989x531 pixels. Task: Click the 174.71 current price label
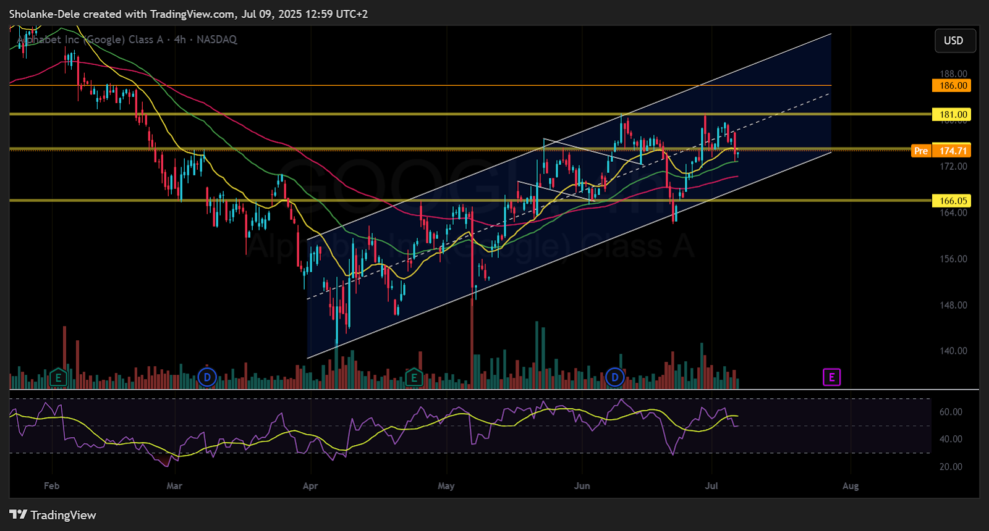click(952, 151)
